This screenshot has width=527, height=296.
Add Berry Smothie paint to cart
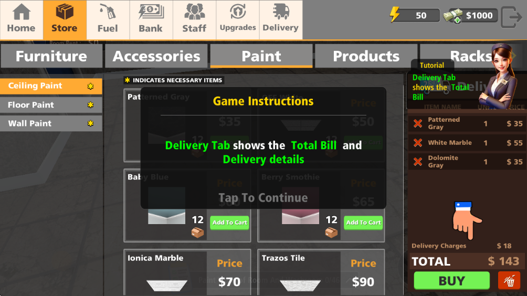[363, 223]
